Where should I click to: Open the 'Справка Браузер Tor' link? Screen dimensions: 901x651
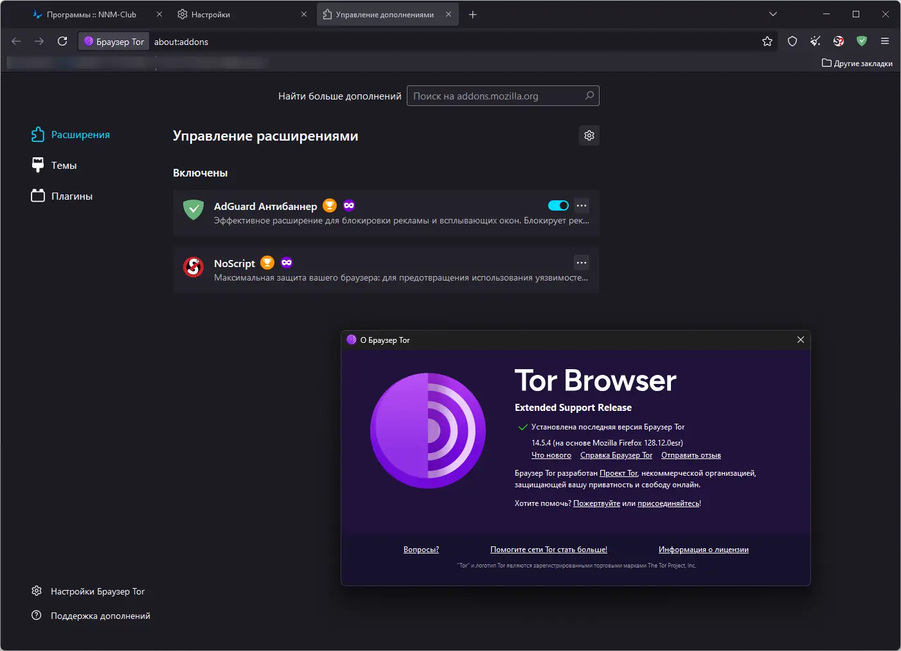[616, 455]
